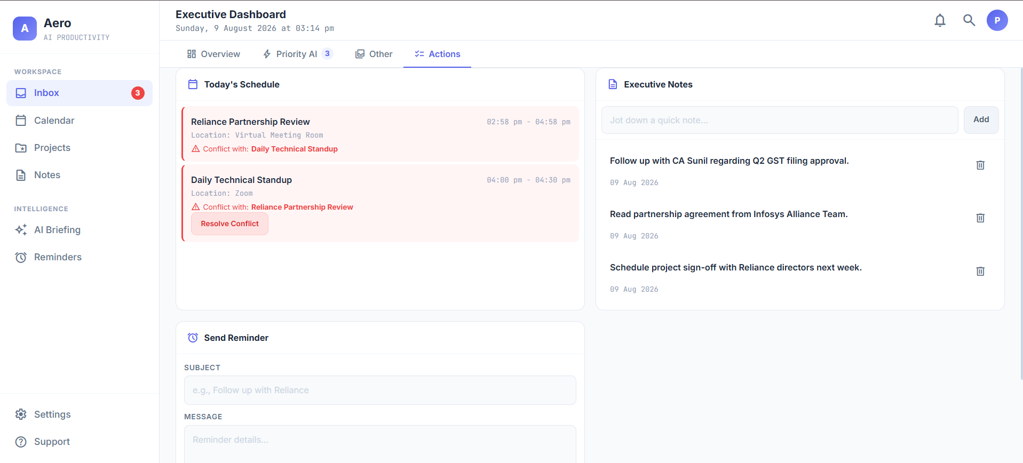This screenshot has width=1023, height=463.
Task: Click the Executive Notes document icon
Action: click(x=613, y=84)
